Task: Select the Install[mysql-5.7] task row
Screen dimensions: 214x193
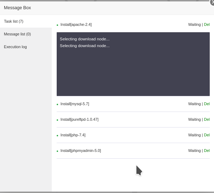Action: (133, 104)
